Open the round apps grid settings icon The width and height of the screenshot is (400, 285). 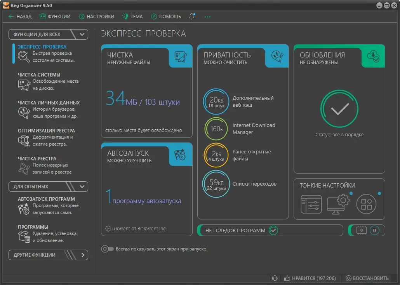pos(366,204)
